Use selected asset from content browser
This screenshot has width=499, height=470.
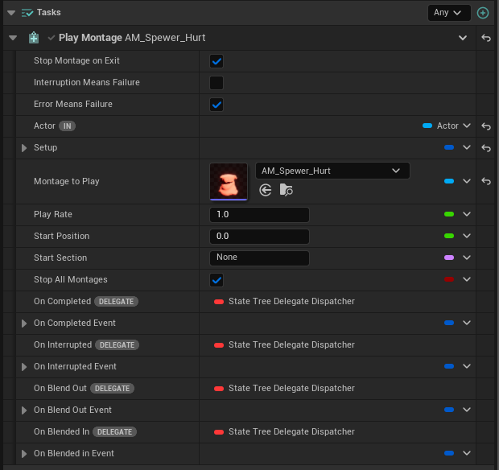266,190
